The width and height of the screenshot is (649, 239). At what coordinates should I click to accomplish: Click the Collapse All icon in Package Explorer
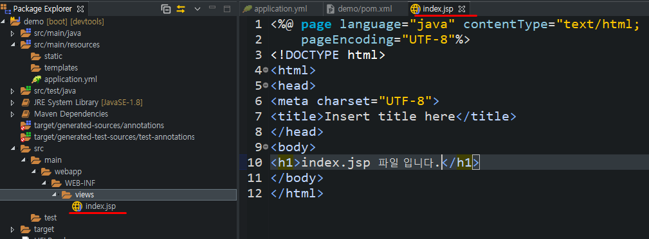point(166,9)
